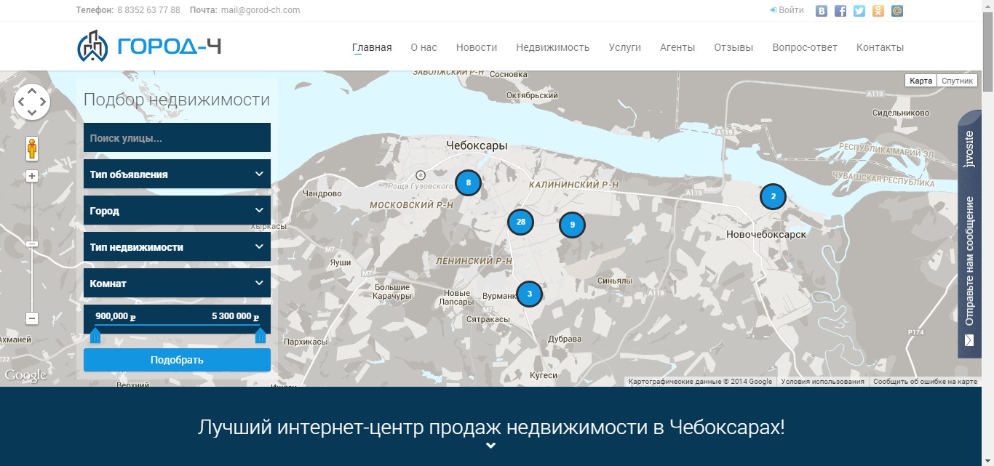The width and height of the screenshot is (994, 466).
Task: Open the VKontakte social icon
Action: 822,11
